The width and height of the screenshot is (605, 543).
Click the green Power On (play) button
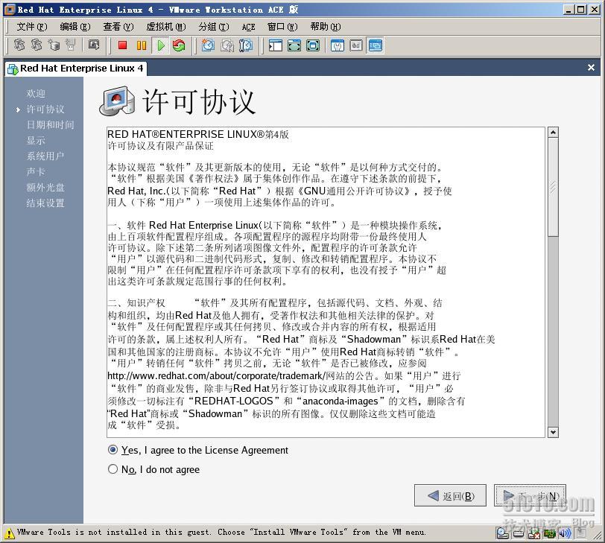(160, 45)
